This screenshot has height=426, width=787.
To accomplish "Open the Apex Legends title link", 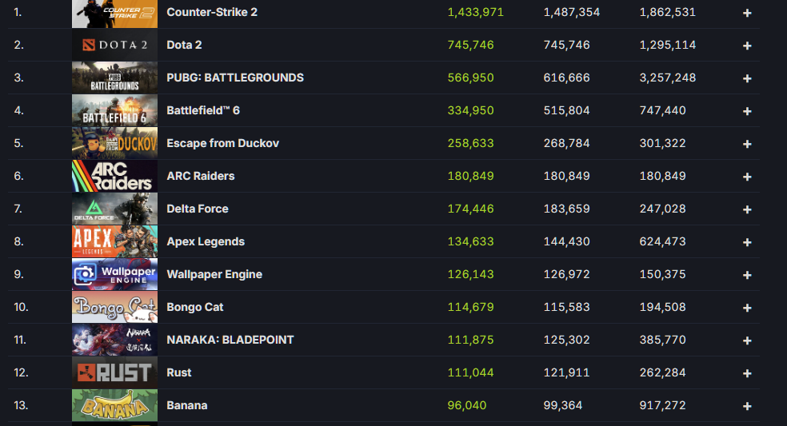I will (206, 241).
